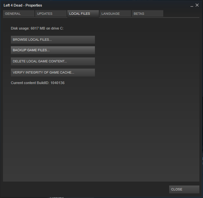The height and width of the screenshot is (198, 203).
Task: Click the Disk usage 6017 MB text
Action: (x=37, y=28)
